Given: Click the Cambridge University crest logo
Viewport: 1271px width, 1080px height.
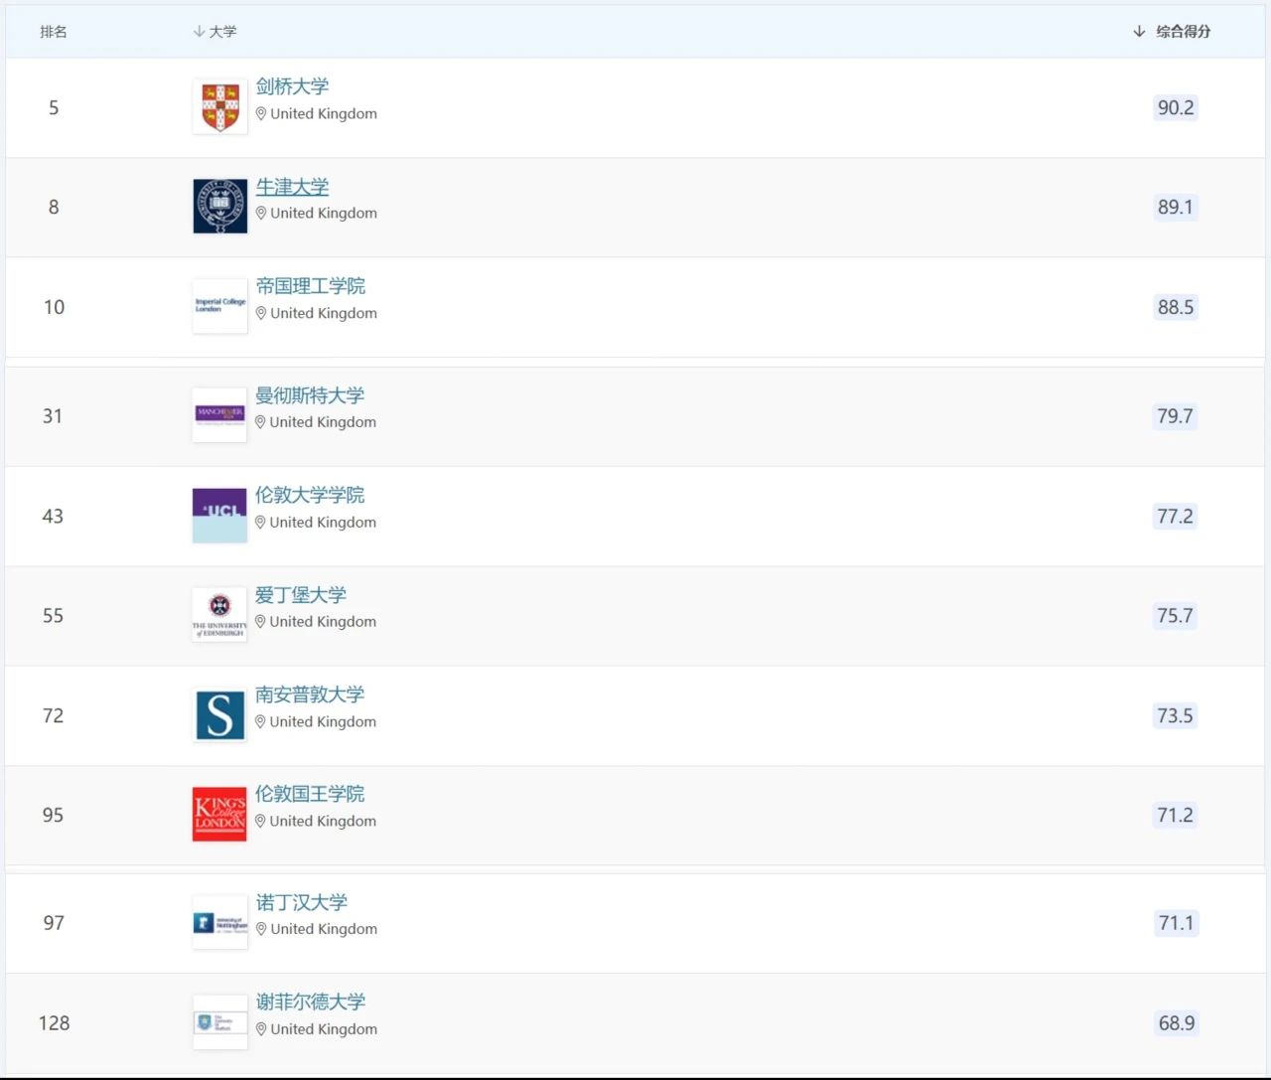Looking at the screenshot, I should 219,107.
